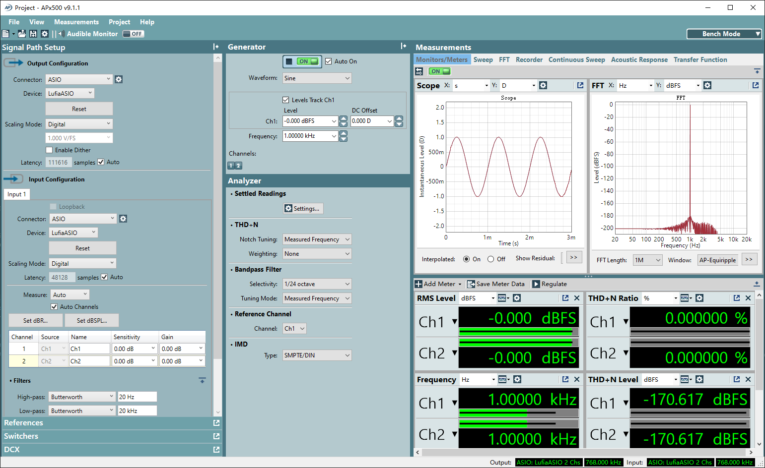Image resolution: width=765 pixels, height=468 pixels.
Task: Open the Weighting None dropdown
Action: coord(317,254)
